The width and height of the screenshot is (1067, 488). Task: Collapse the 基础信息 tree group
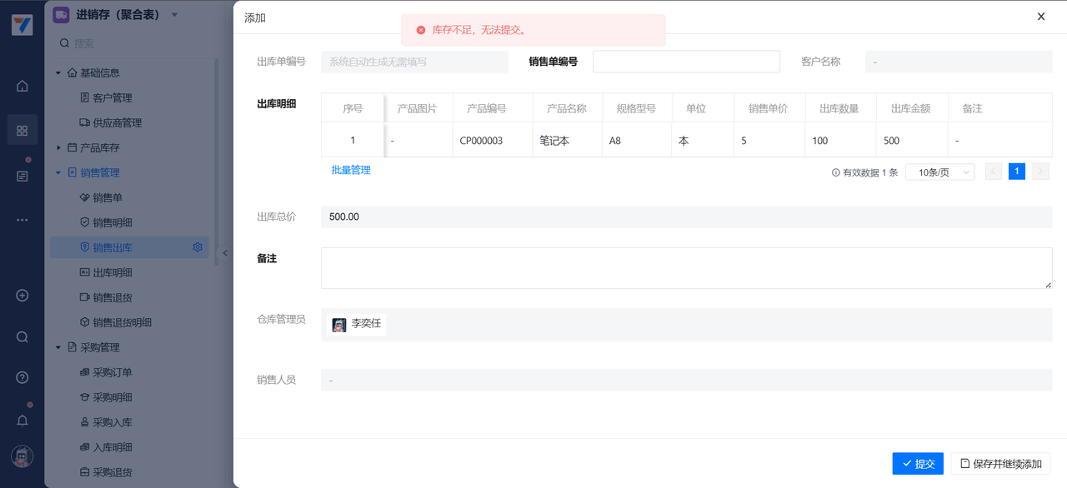click(58, 72)
